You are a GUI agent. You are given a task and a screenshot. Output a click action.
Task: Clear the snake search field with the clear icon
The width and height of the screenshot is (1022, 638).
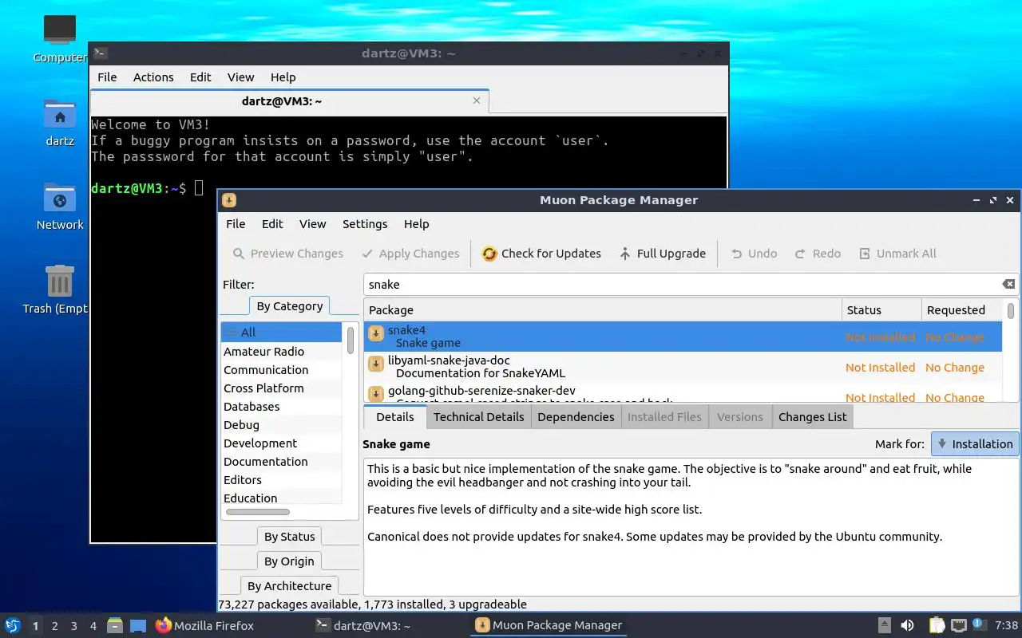pyautogui.click(x=1008, y=285)
